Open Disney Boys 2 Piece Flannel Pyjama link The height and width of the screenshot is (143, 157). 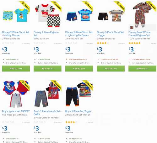(139, 34)
